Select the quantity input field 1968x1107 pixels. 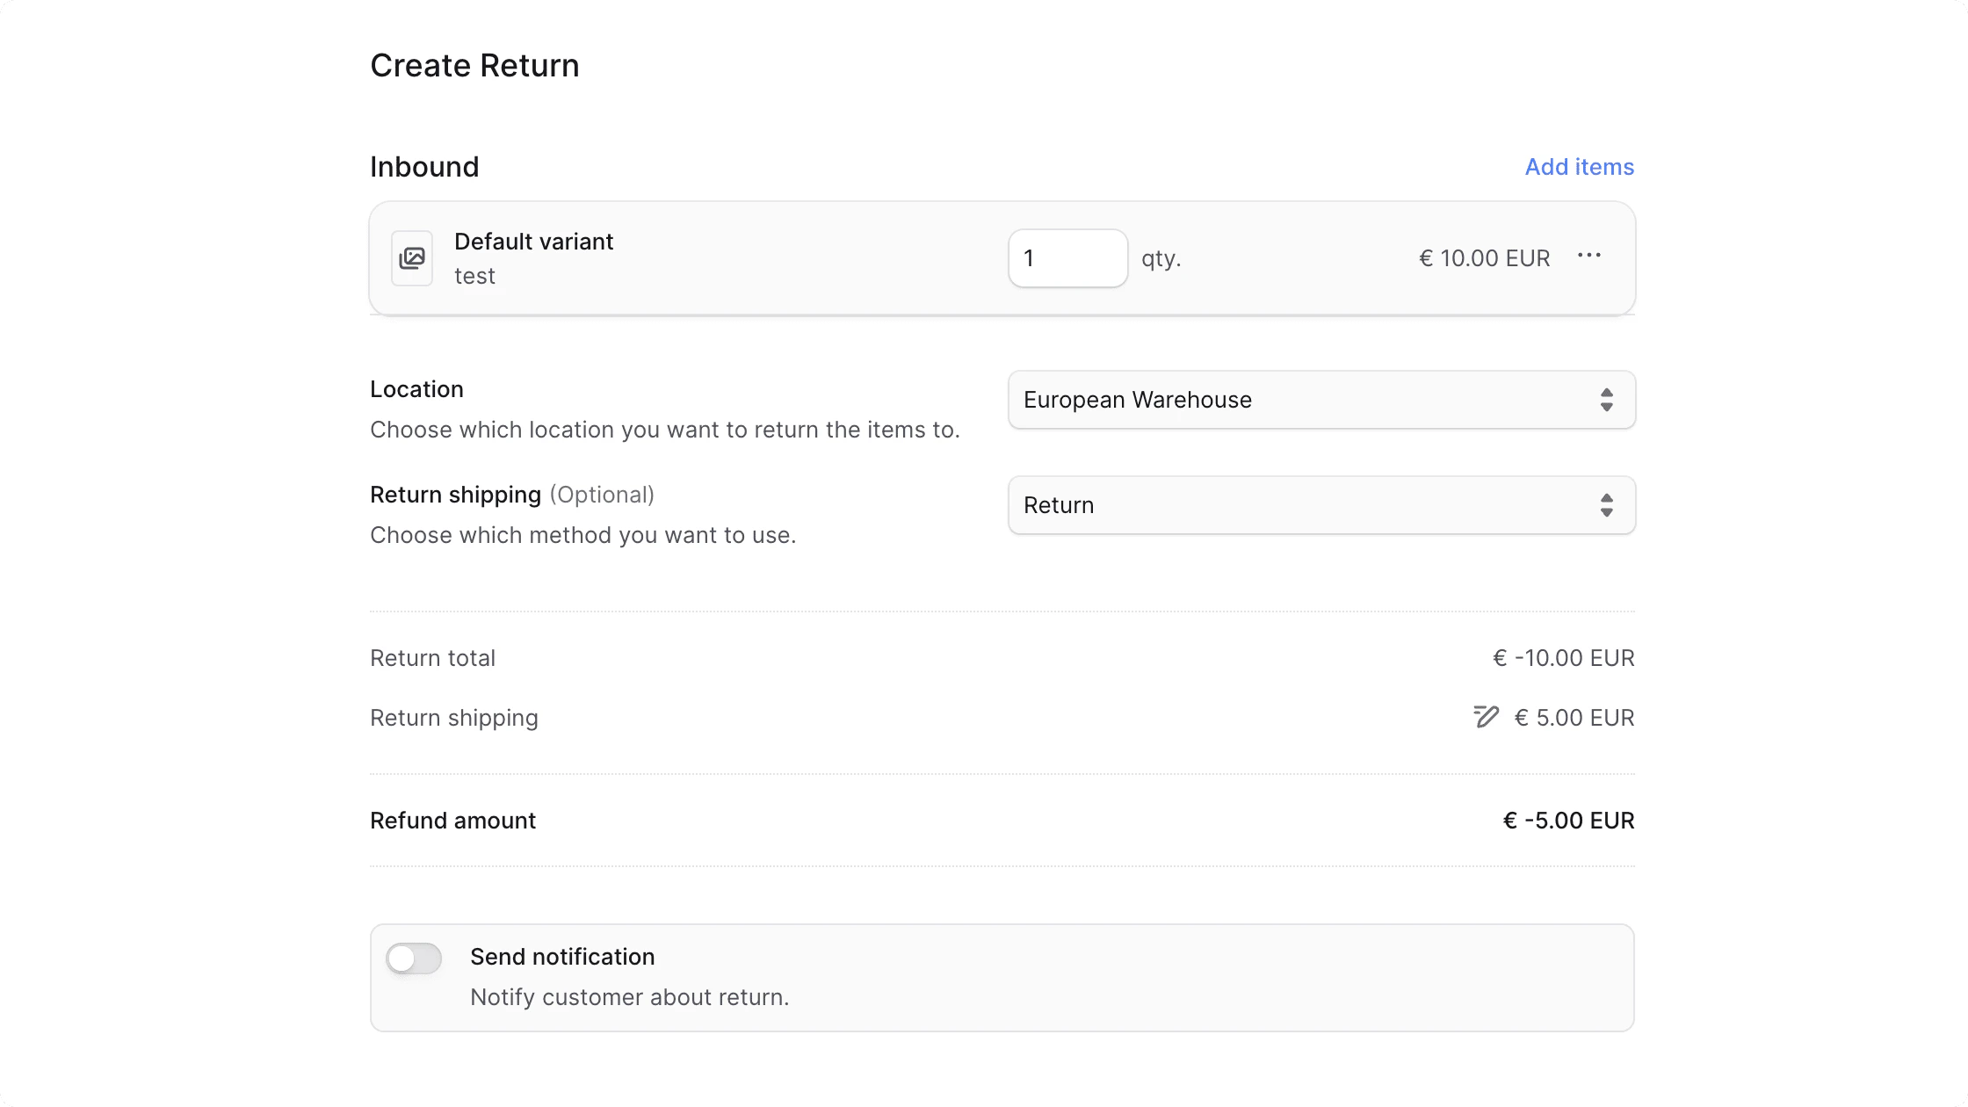pos(1067,257)
